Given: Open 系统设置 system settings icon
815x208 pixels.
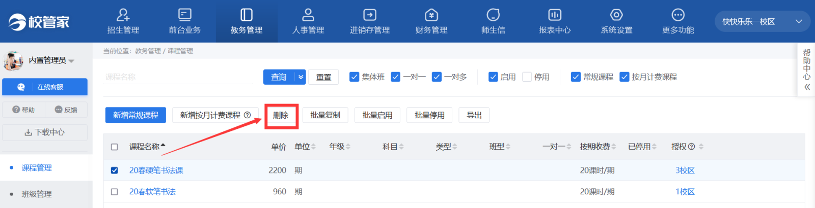Looking at the screenshot, I should coord(616,15).
